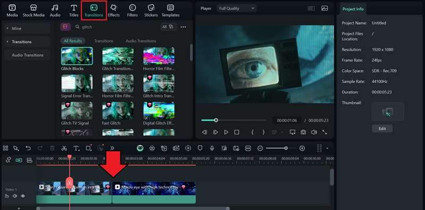Zoom in the timeline with plus button
Screen dimensions: 425x210
coord(302,148)
